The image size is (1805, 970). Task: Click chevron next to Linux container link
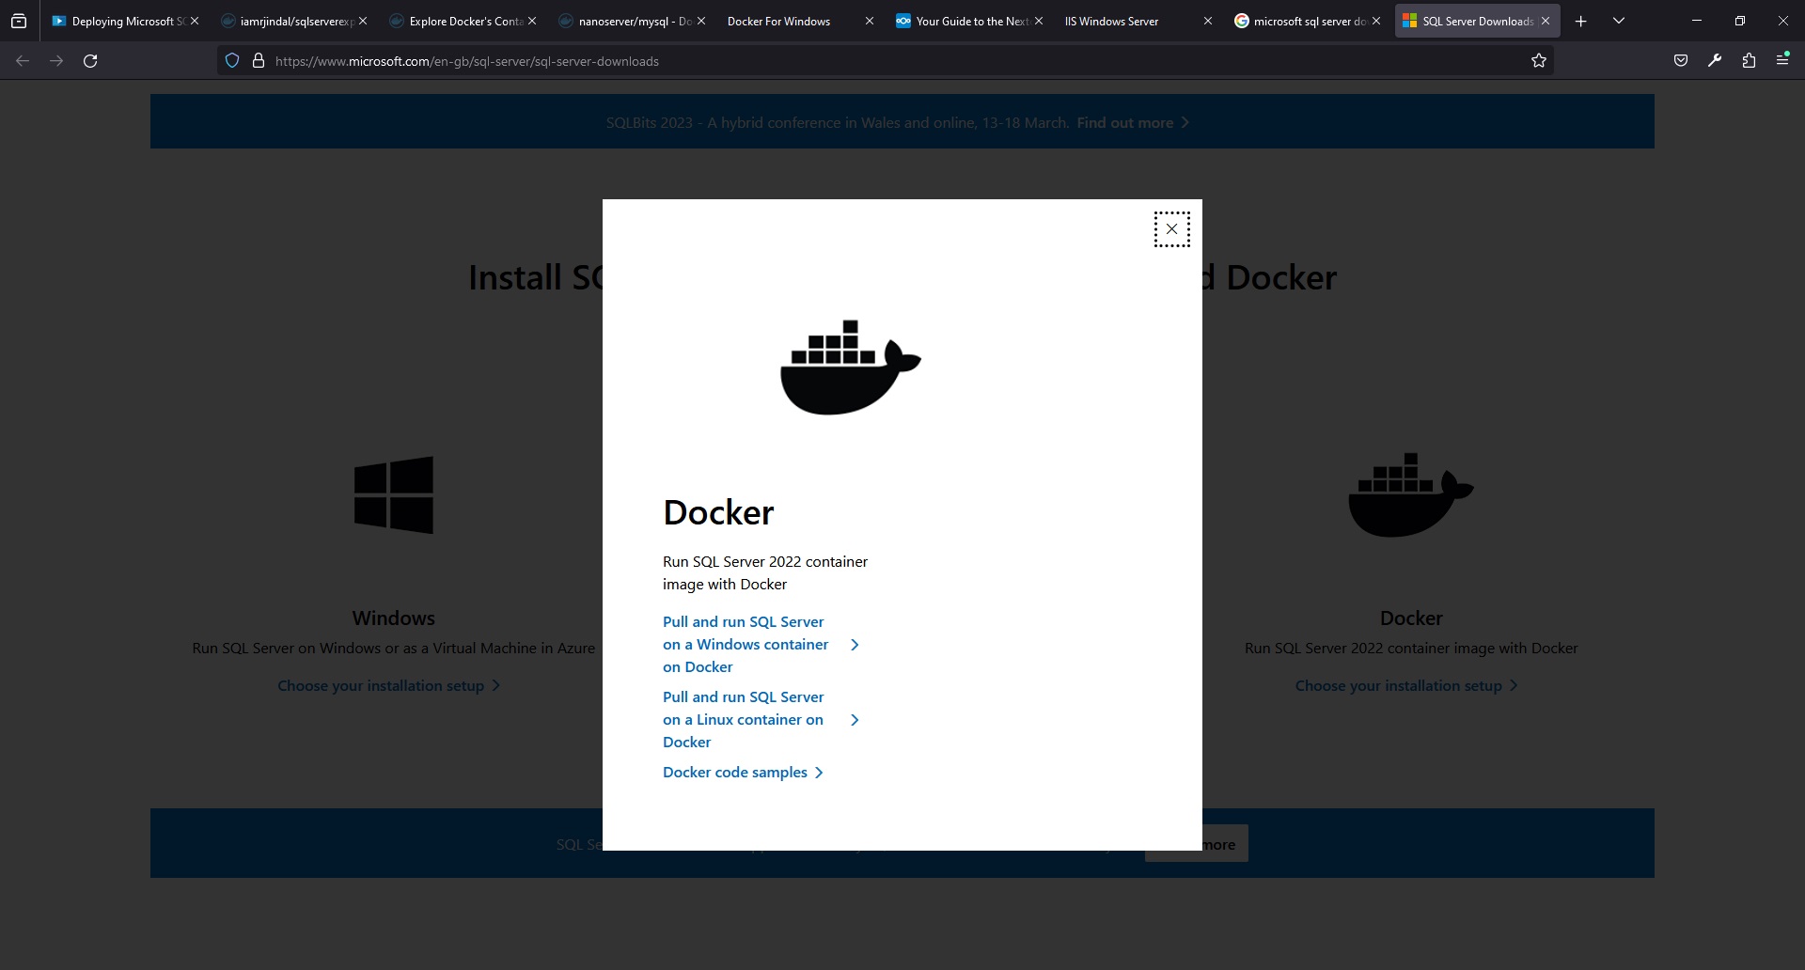click(x=855, y=719)
